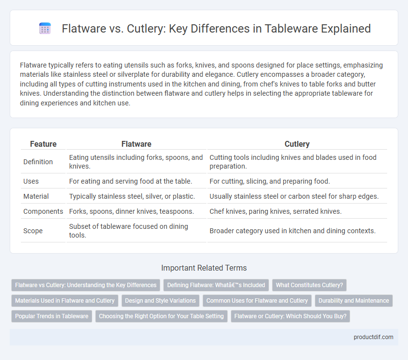Click the 'Important Related Terms' heading

(x=204, y=268)
